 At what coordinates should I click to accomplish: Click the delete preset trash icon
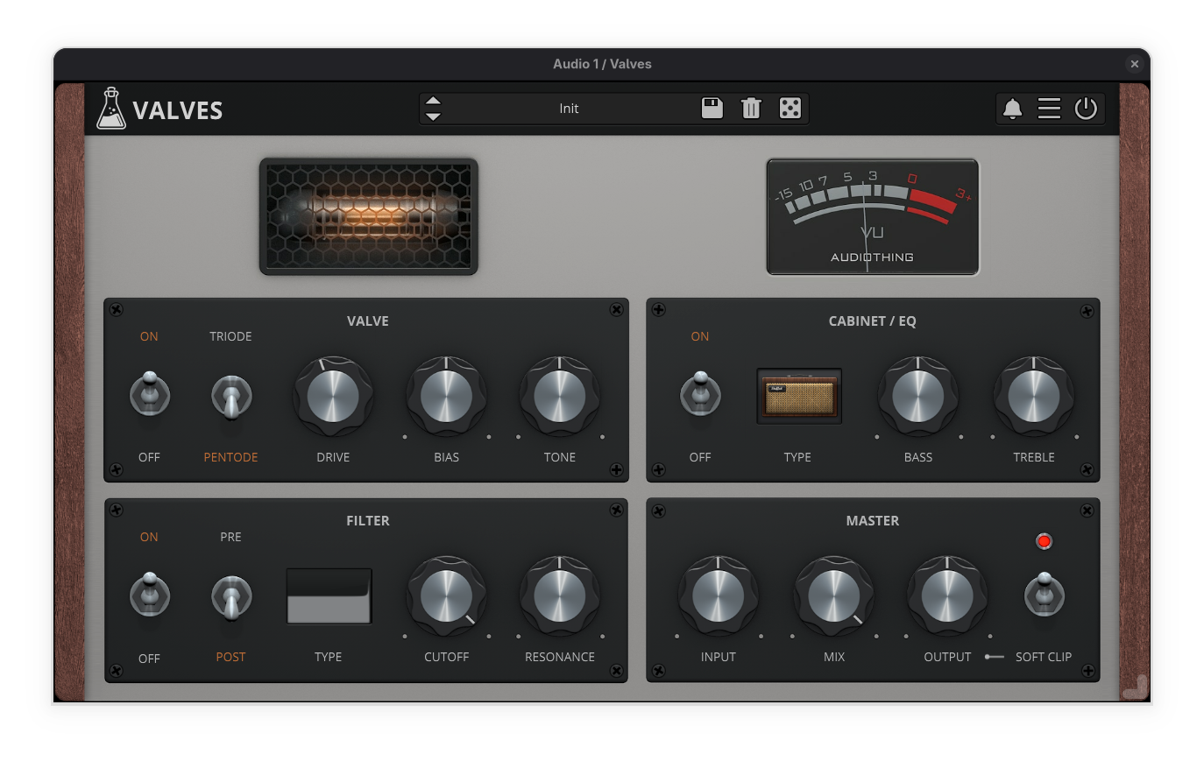point(751,109)
